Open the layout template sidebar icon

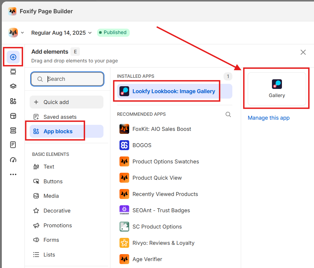pyautogui.click(x=13, y=116)
